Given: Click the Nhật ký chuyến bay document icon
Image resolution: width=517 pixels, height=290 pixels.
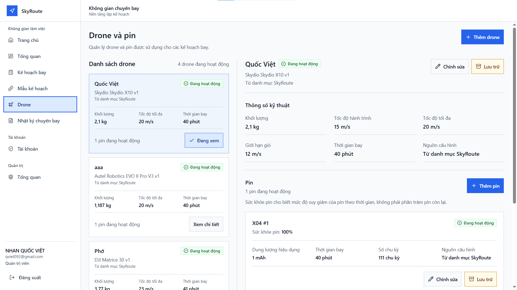Looking at the screenshot, I should [x=11, y=121].
